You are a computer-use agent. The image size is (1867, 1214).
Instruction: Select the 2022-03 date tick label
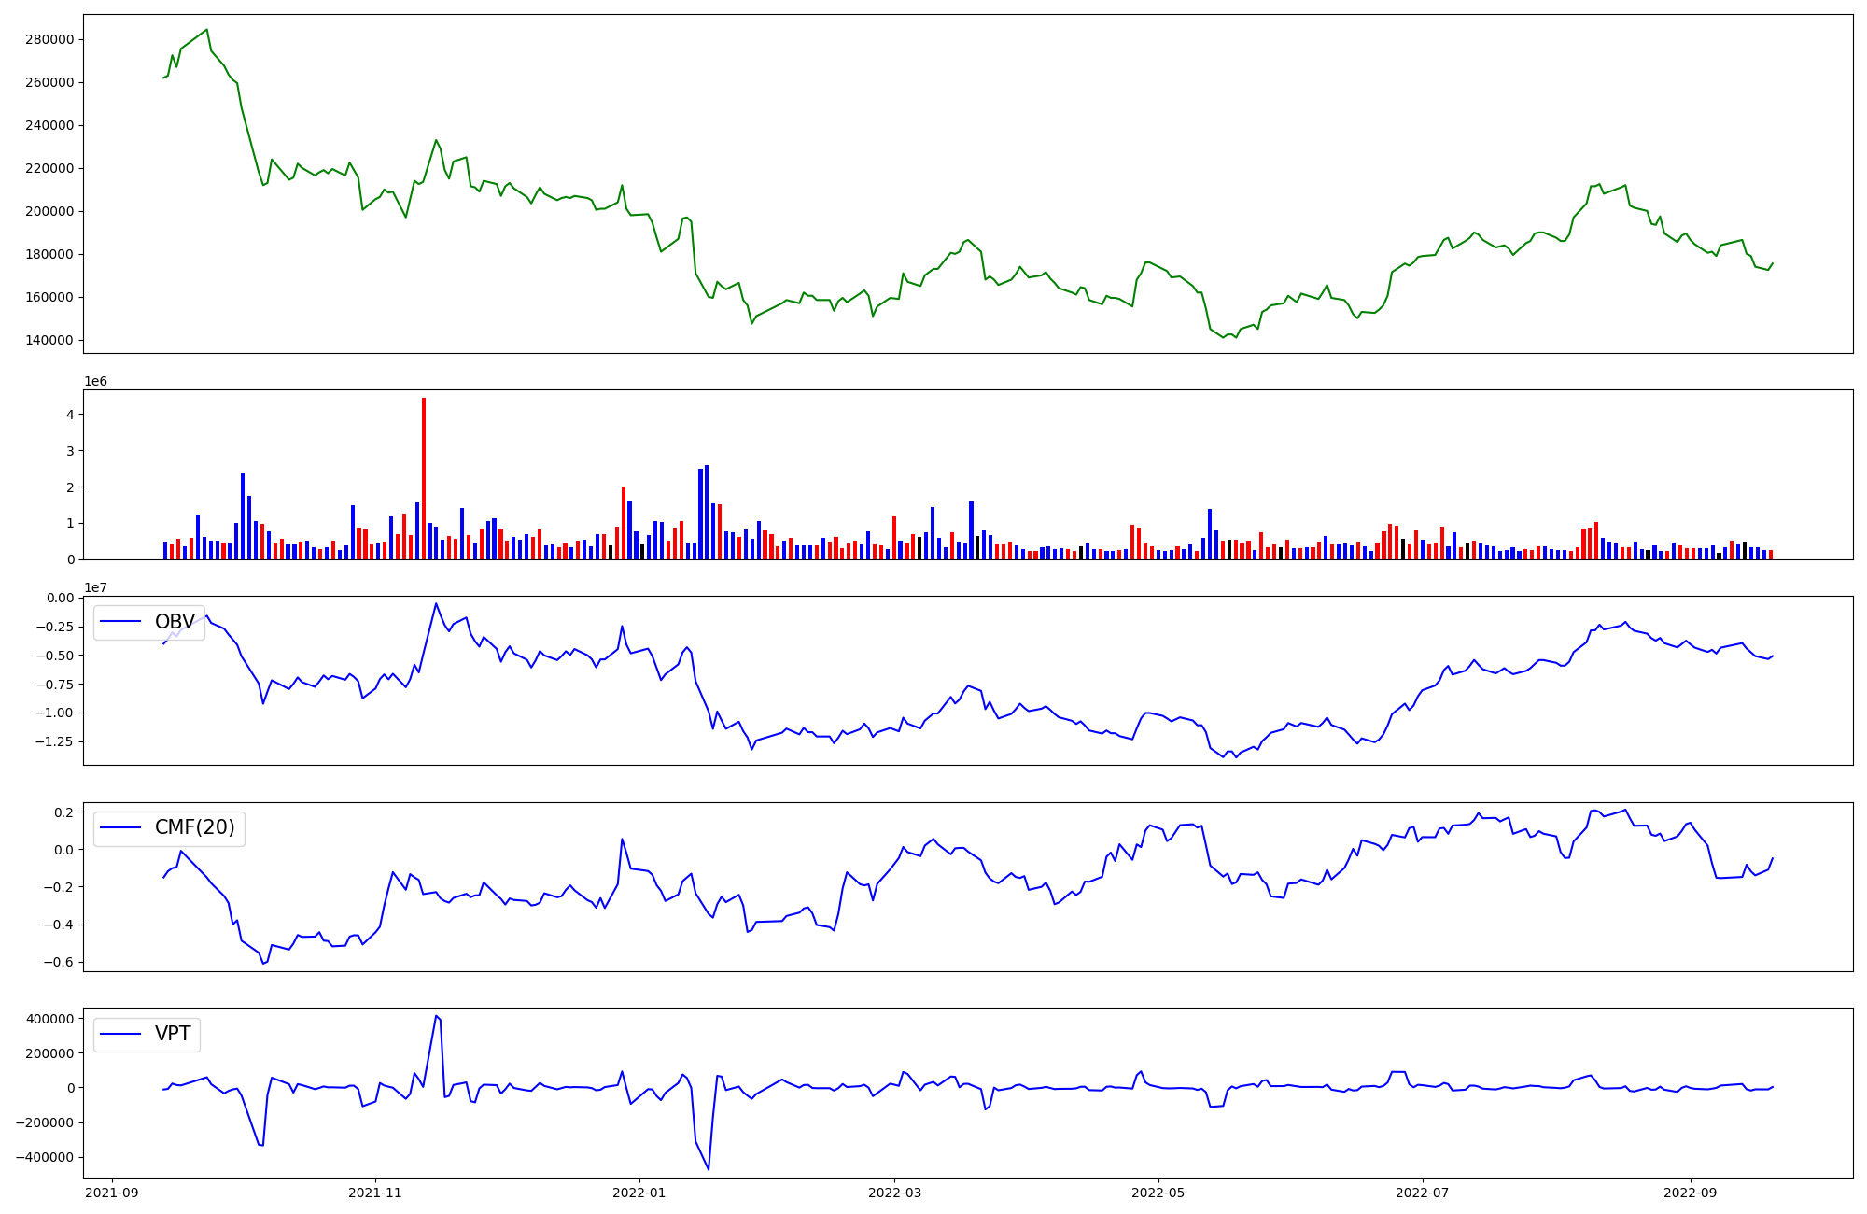[x=895, y=1192]
